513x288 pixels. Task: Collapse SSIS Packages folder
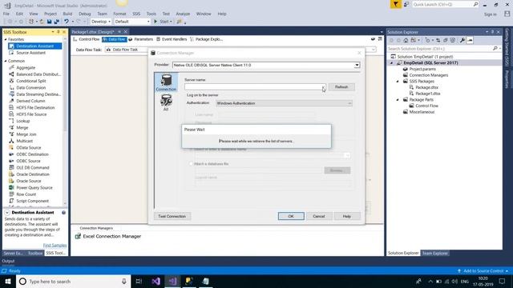(x=398, y=82)
